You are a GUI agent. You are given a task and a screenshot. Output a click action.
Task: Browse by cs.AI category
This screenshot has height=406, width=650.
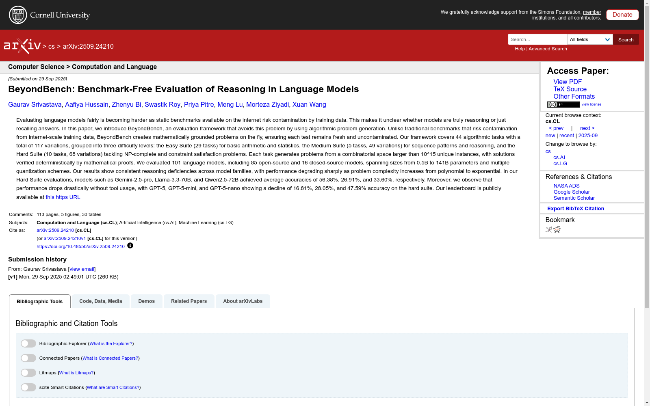(559, 158)
